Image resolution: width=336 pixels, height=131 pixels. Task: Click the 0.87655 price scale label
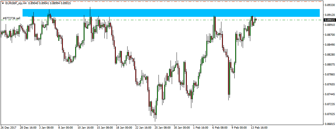click(329, 84)
